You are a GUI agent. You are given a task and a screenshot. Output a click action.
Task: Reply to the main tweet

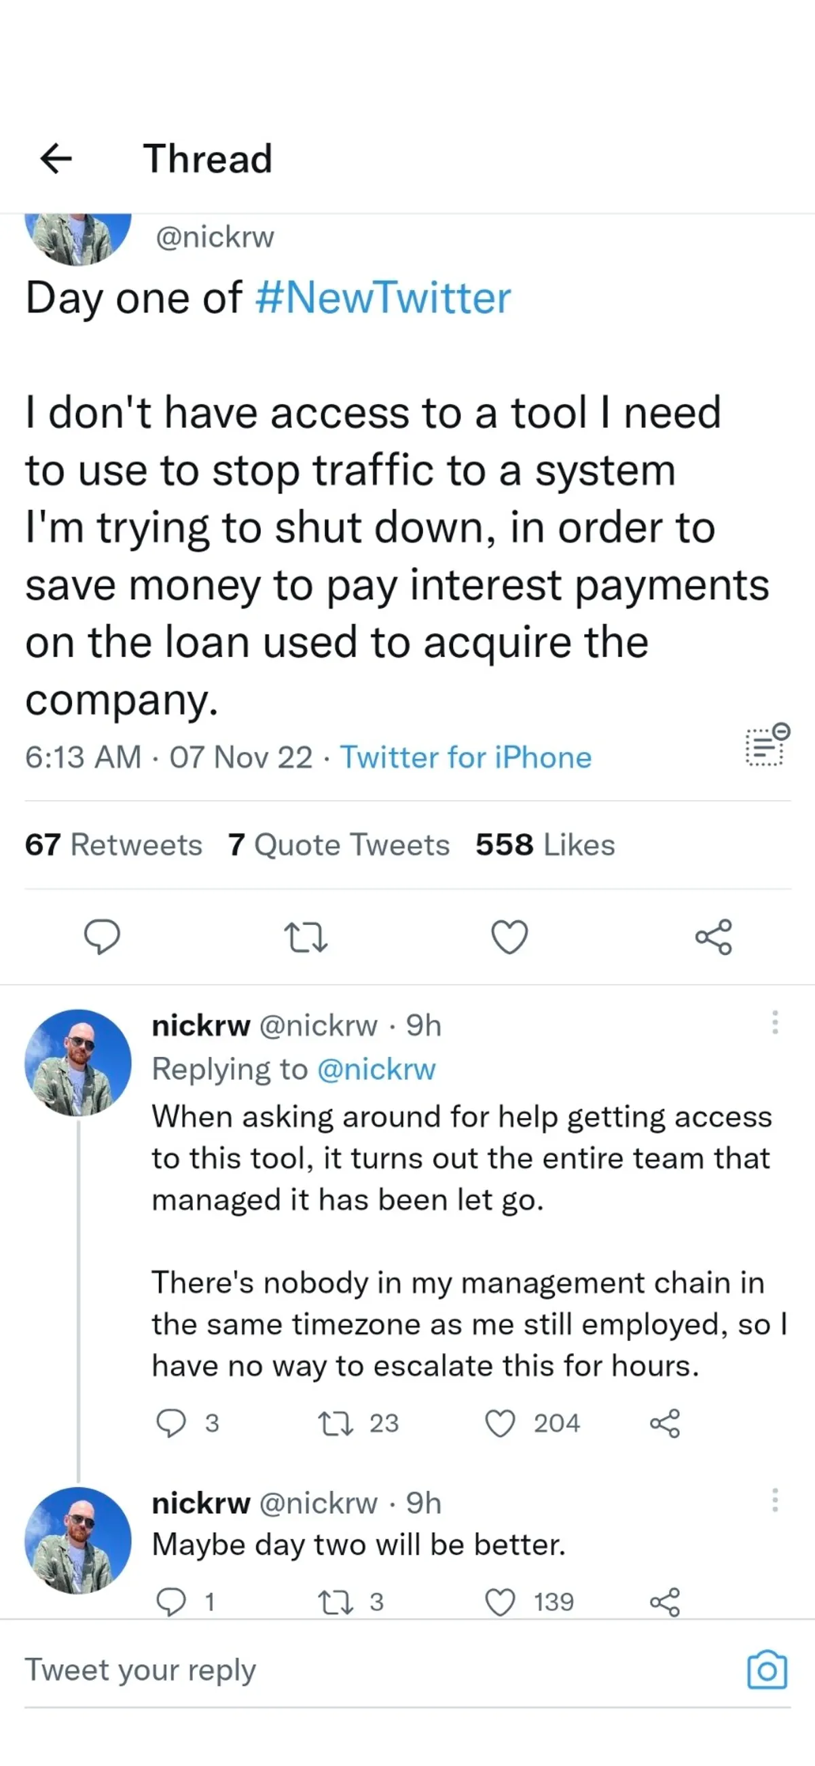tap(101, 937)
